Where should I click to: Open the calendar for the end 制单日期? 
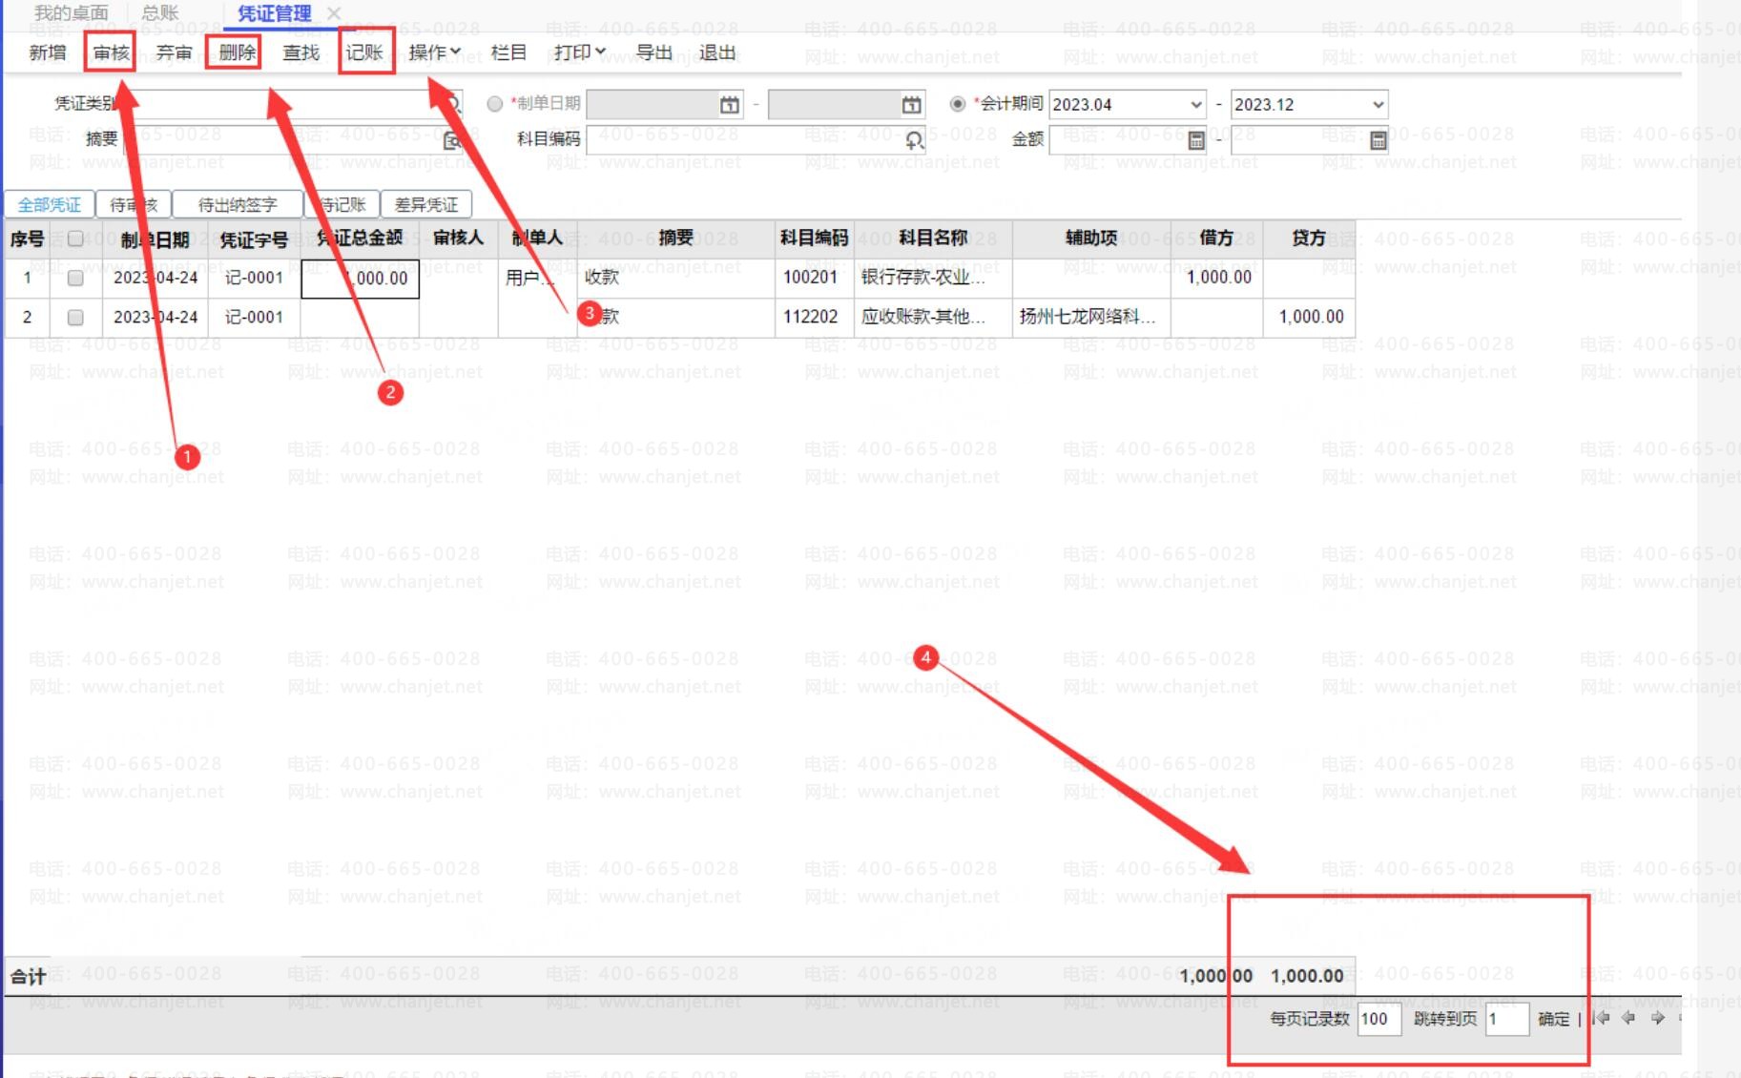tap(911, 104)
